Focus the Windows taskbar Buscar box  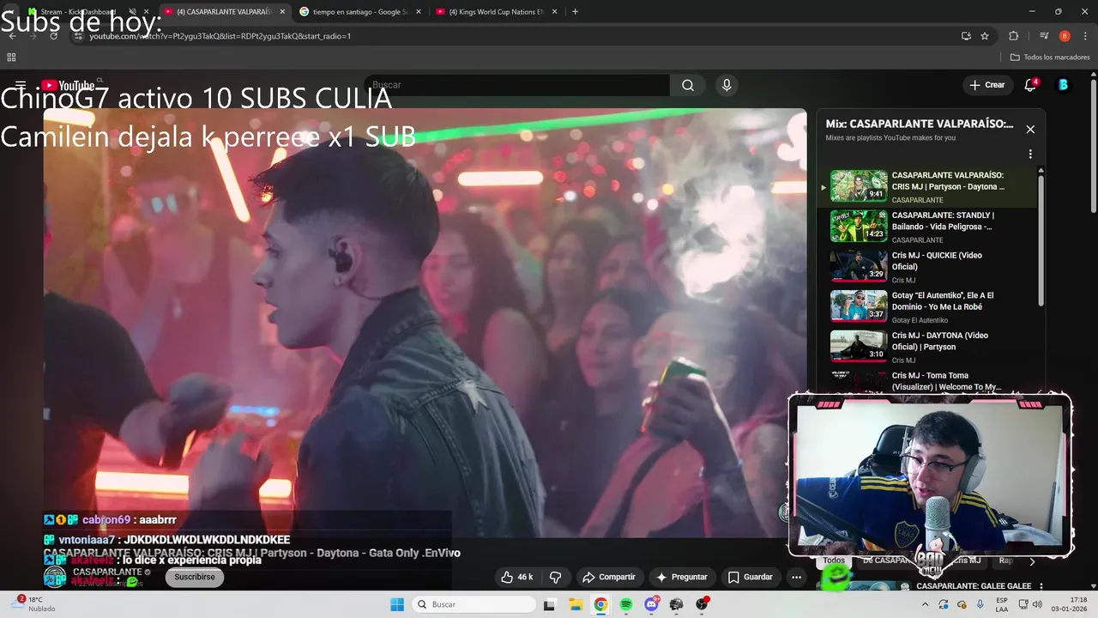474,604
